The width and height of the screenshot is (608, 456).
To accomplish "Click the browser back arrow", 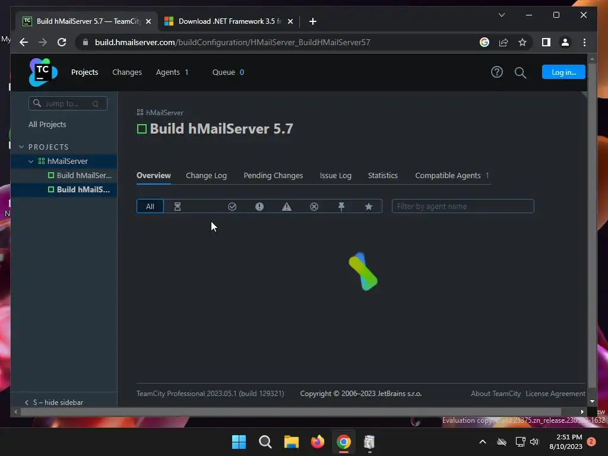I will (24, 42).
